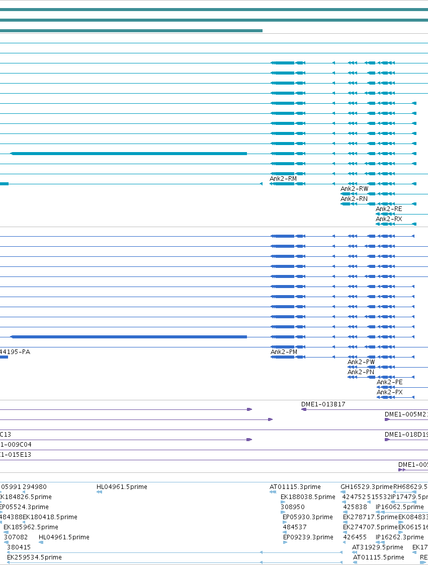
Task: Click the AT31929.5prime EST label
Action: tap(378, 548)
